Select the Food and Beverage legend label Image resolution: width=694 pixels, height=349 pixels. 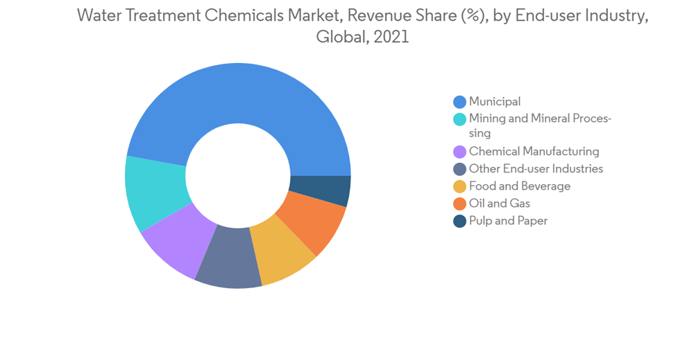click(519, 186)
